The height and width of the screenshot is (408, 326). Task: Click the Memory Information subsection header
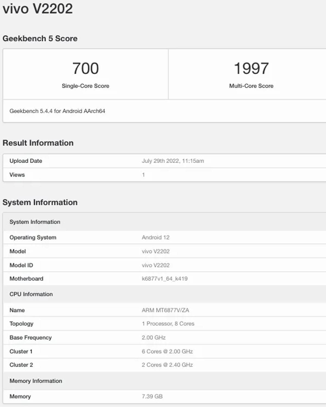pos(36,381)
